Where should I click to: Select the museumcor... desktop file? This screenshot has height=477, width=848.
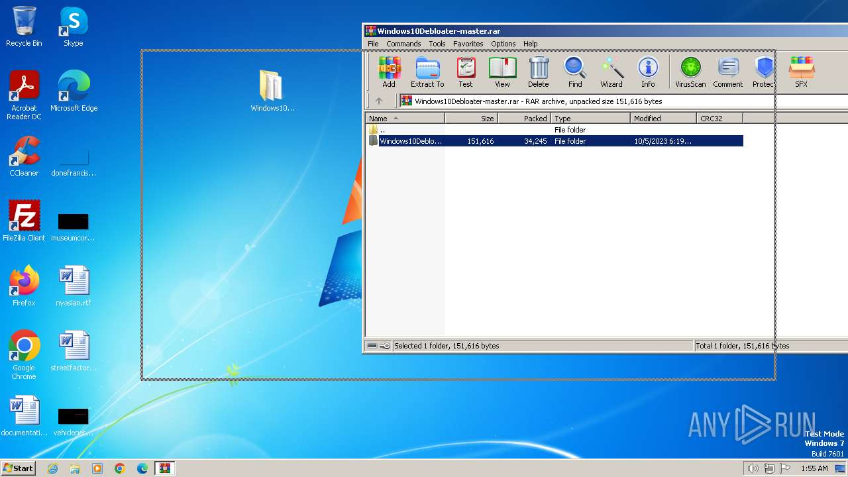pyautogui.click(x=74, y=227)
